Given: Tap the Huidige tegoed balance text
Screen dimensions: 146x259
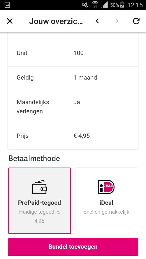Looking at the screenshot, I should coord(39,216).
